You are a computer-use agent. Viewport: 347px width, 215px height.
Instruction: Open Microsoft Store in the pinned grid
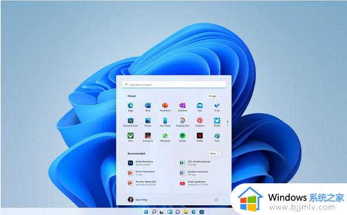point(131,122)
